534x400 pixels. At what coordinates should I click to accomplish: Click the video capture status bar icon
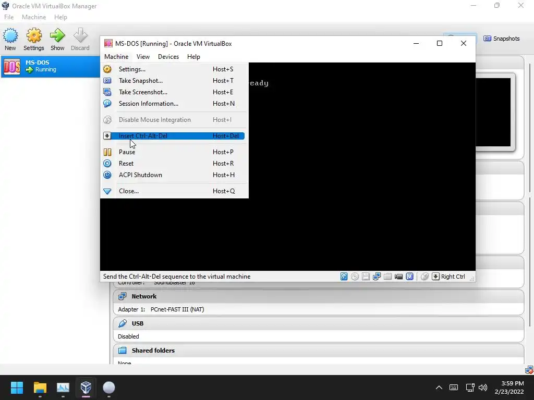point(398,277)
